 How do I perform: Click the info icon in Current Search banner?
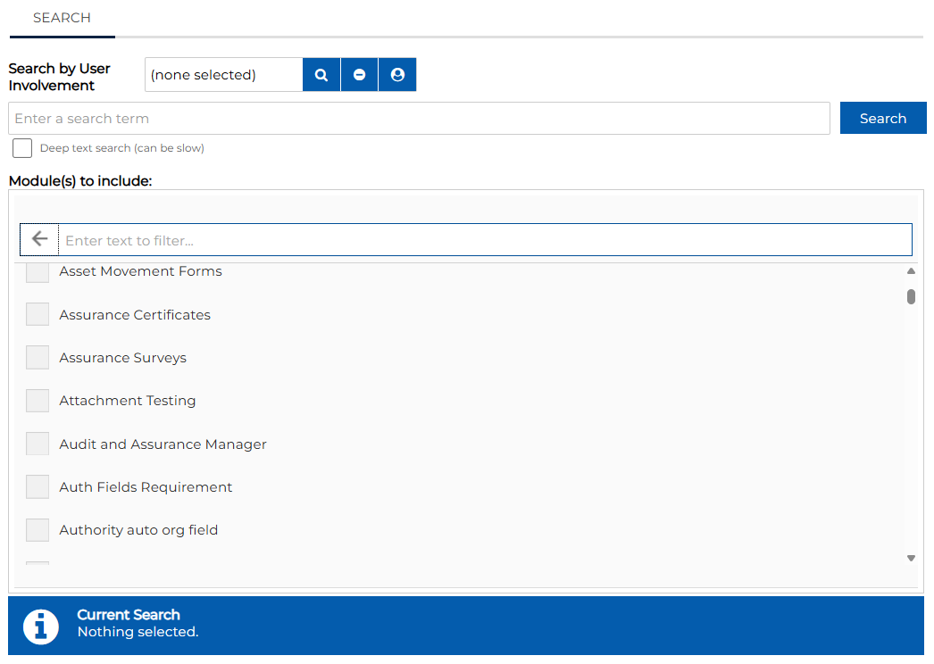pyautogui.click(x=41, y=627)
